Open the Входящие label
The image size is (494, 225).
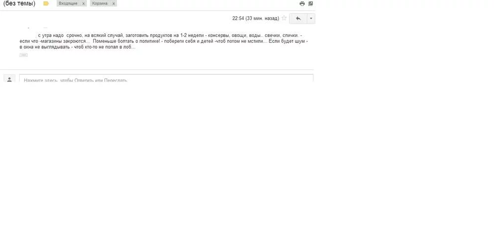tap(68, 3)
